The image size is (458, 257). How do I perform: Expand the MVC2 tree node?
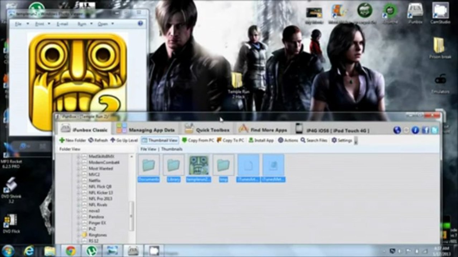pos(78,175)
